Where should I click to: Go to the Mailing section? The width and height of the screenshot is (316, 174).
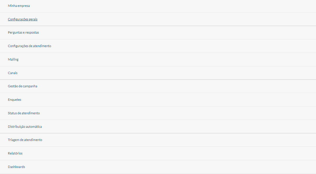click(x=158, y=60)
